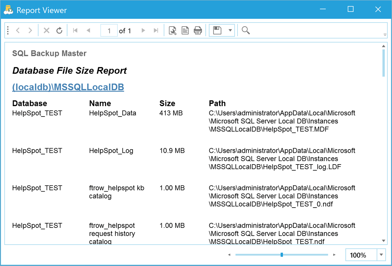Click the HelpSpot_TEST_log.LDF file path
The height and width of the screenshot is (266, 392).
coord(282,159)
